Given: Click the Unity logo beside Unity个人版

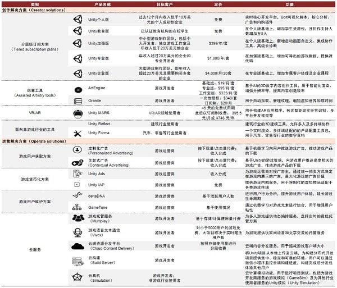Looking at the screenshot, I should click(x=77, y=19).
